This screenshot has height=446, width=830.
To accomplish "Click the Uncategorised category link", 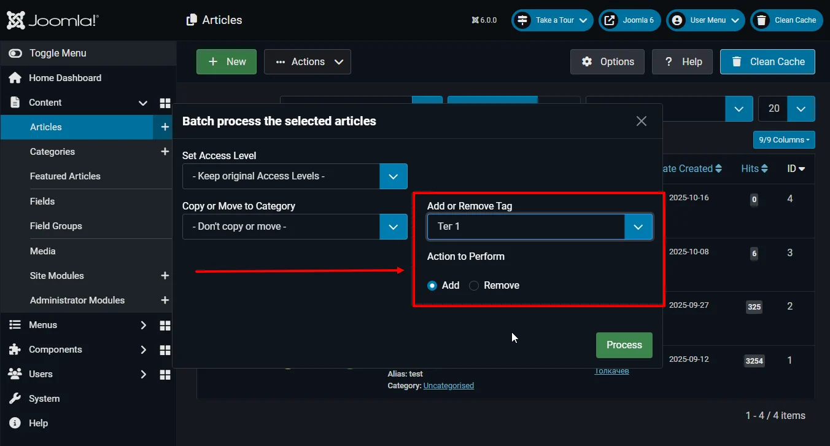I will (x=448, y=386).
